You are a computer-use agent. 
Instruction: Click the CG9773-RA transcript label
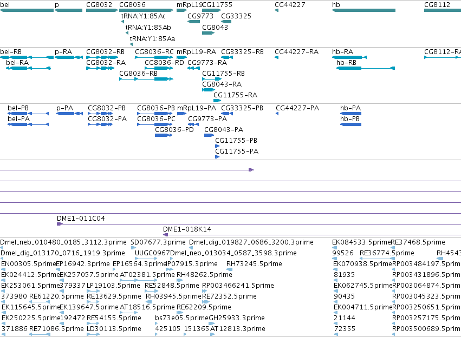click(207, 63)
